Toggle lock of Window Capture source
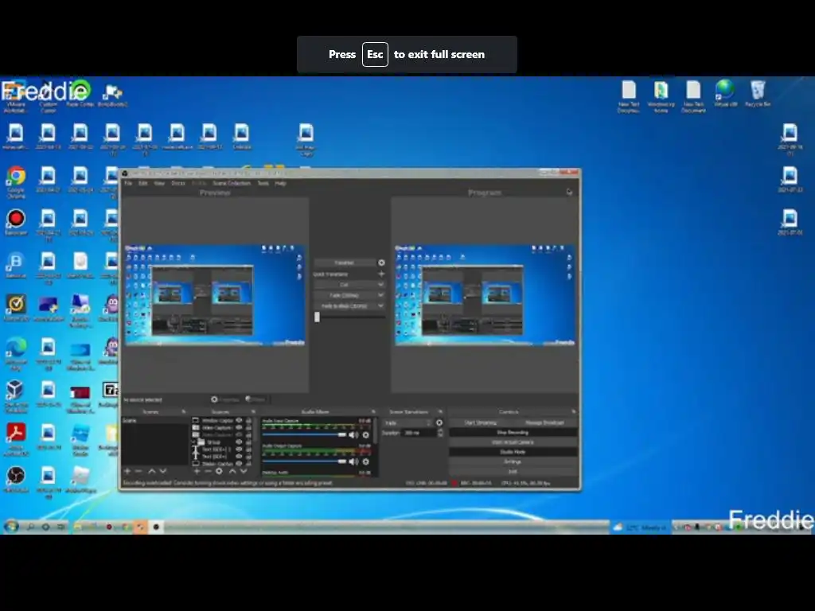Screen dimensions: 815x611 click(248, 420)
